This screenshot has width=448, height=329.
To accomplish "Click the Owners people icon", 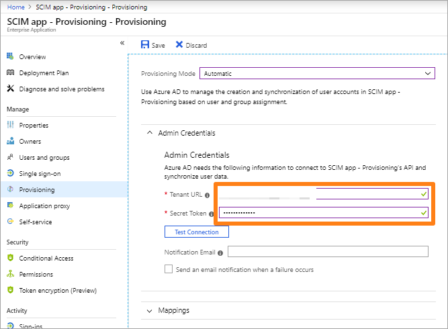I will coord(10,141).
